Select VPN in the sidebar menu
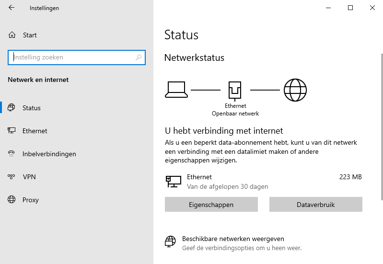 (x=29, y=177)
